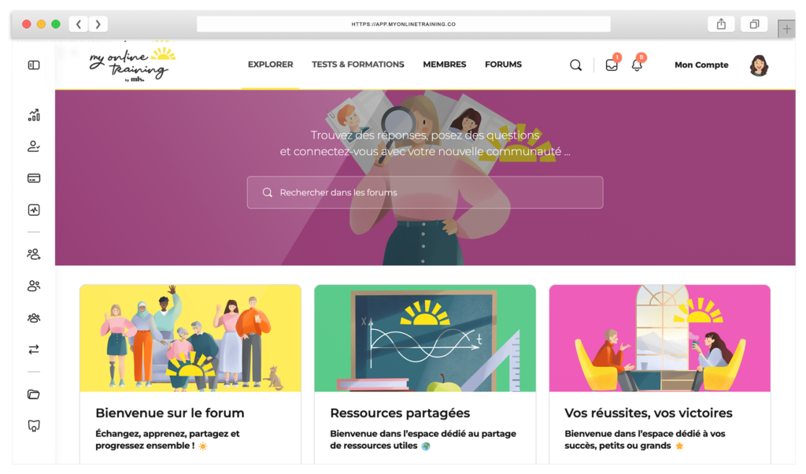Click the user check sidebar icon
Screen dimensions: 806x474
tap(34, 147)
